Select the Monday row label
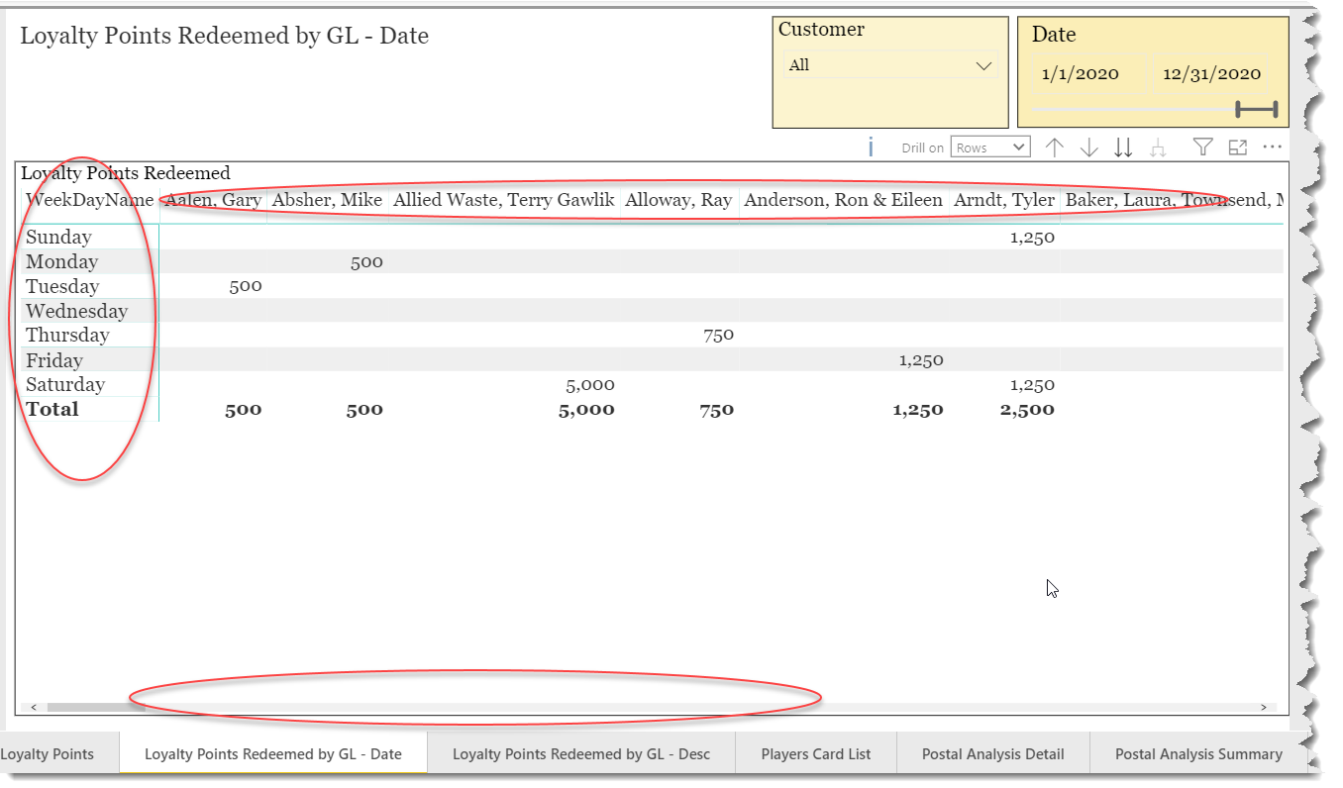The image size is (1343, 788). coord(61,261)
